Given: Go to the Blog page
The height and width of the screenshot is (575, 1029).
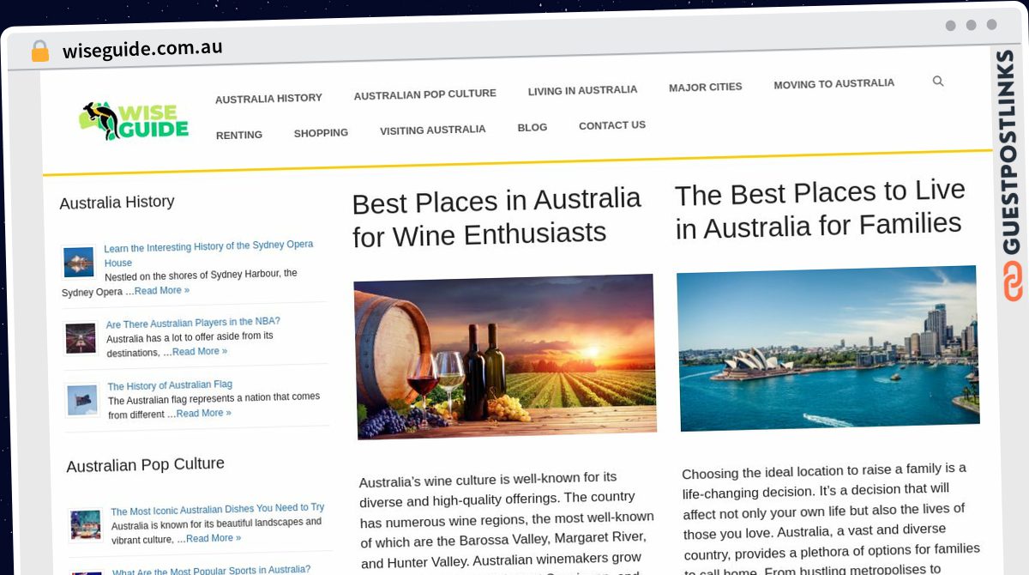Looking at the screenshot, I should point(532,127).
